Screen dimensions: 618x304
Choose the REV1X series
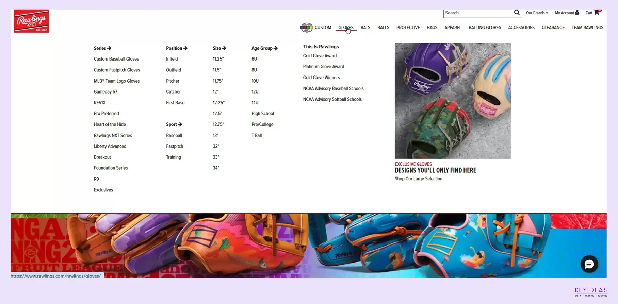[x=100, y=103]
